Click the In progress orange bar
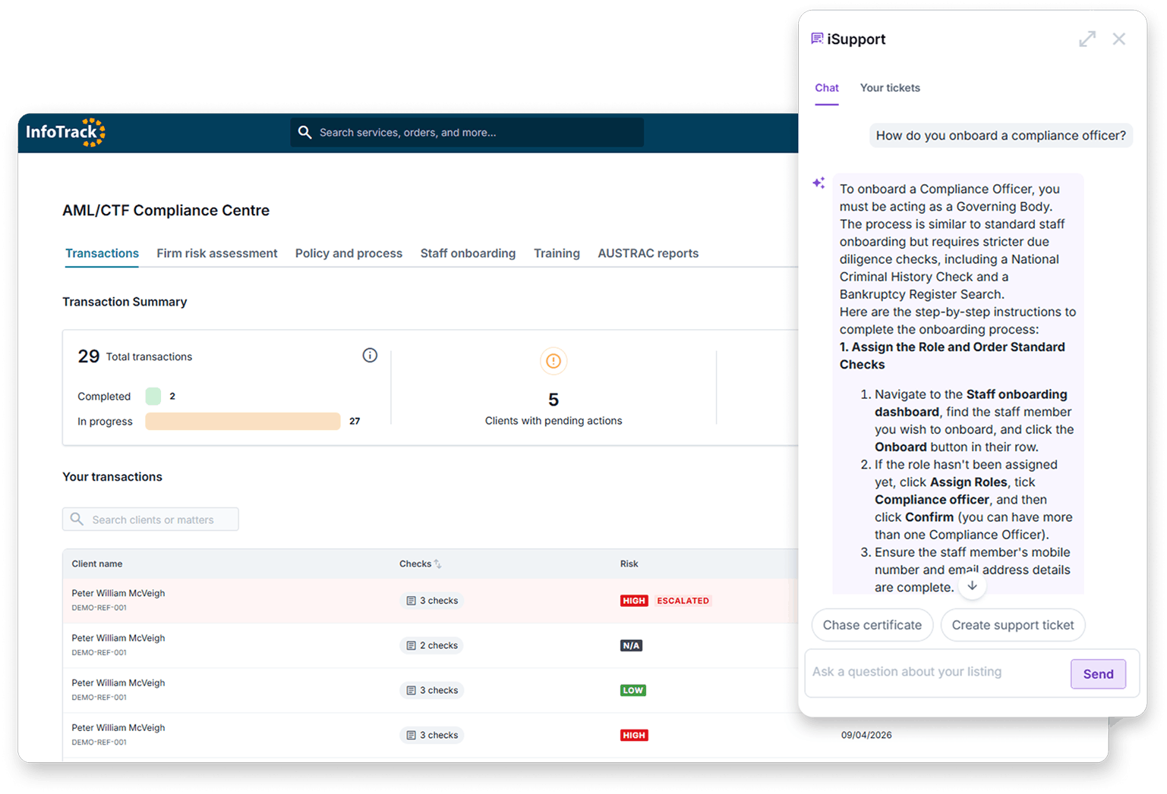 click(242, 422)
